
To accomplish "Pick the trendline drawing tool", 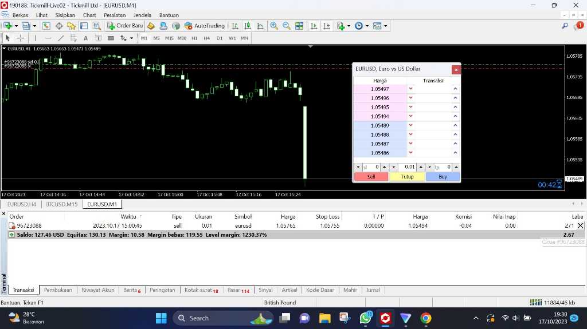I will tap(61, 38).
